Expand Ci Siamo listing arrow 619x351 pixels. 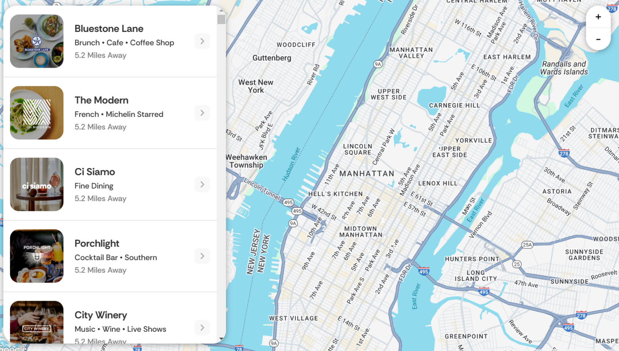[202, 185]
